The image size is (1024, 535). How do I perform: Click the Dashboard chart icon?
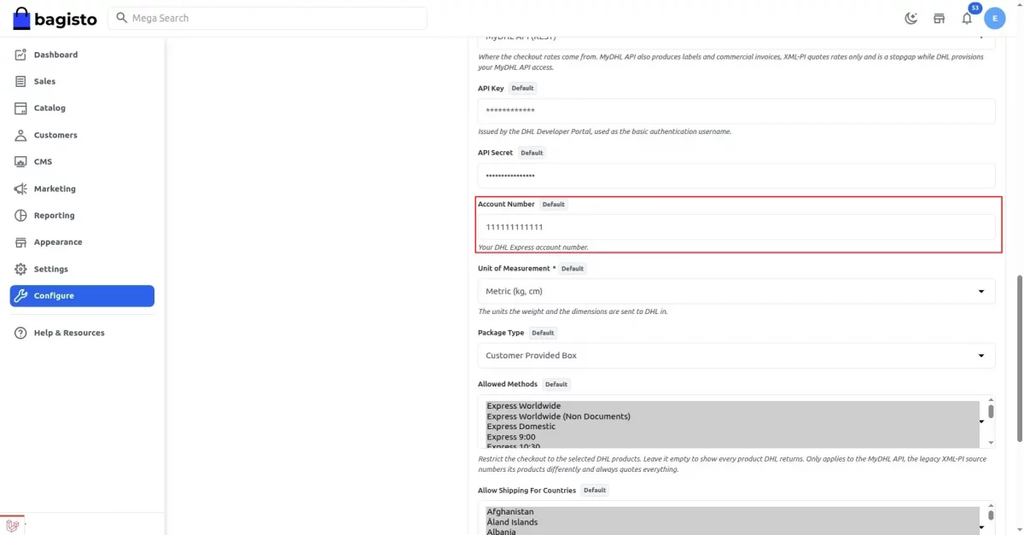pos(20,55)
